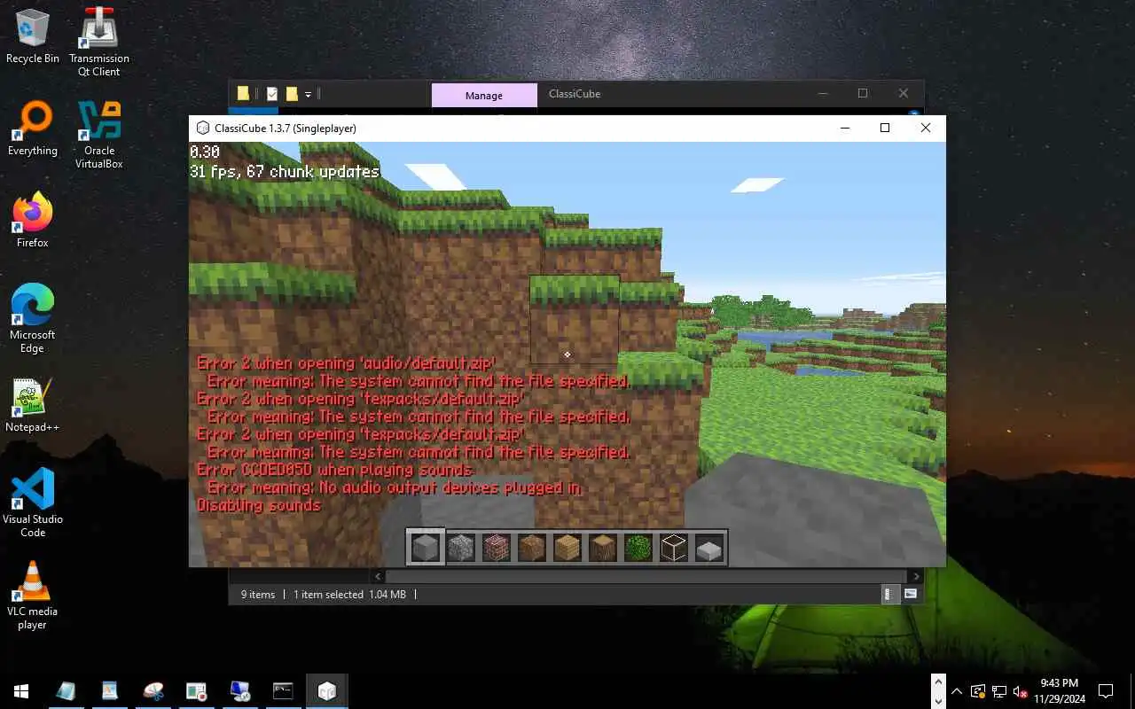The height and width of the screenshot is (709, 1135).
Task: Click the 'Disabling sounds' chat message
Action: 259,505
